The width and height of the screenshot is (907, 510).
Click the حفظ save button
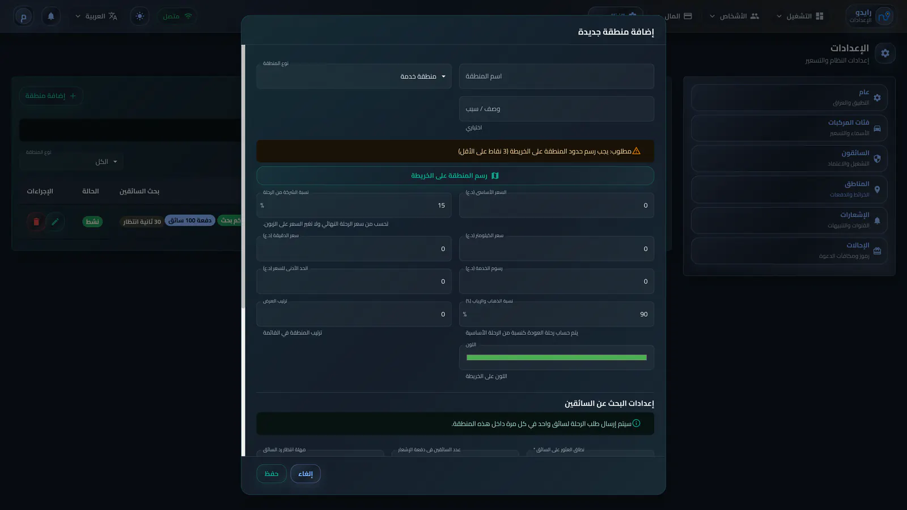(x=272, y=474)
